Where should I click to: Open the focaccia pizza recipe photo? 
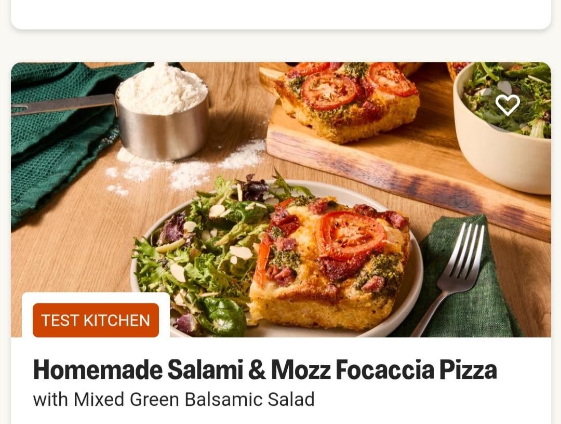tap(281, 200)
